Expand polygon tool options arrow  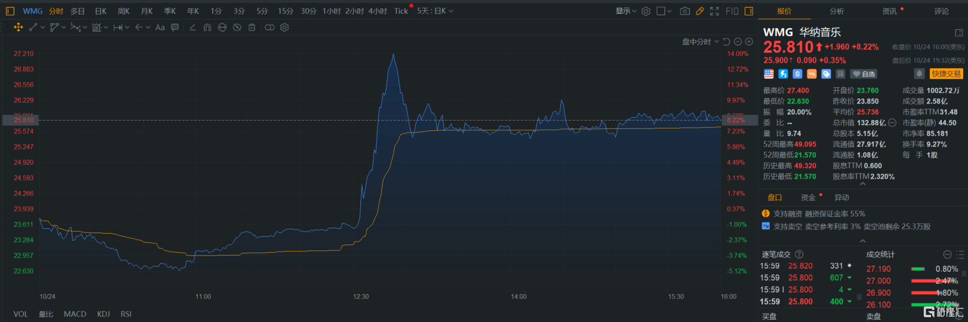click(x=63, y=27)
